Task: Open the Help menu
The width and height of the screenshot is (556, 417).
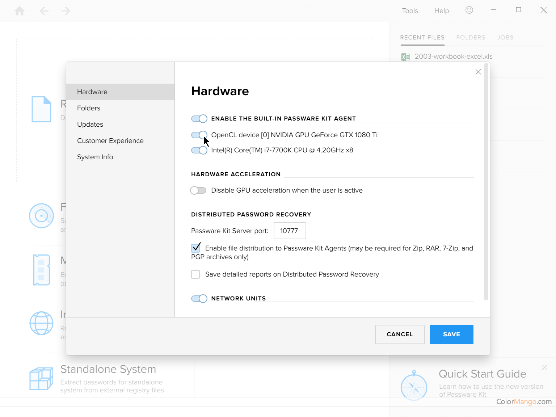Action: coord(442,11)
